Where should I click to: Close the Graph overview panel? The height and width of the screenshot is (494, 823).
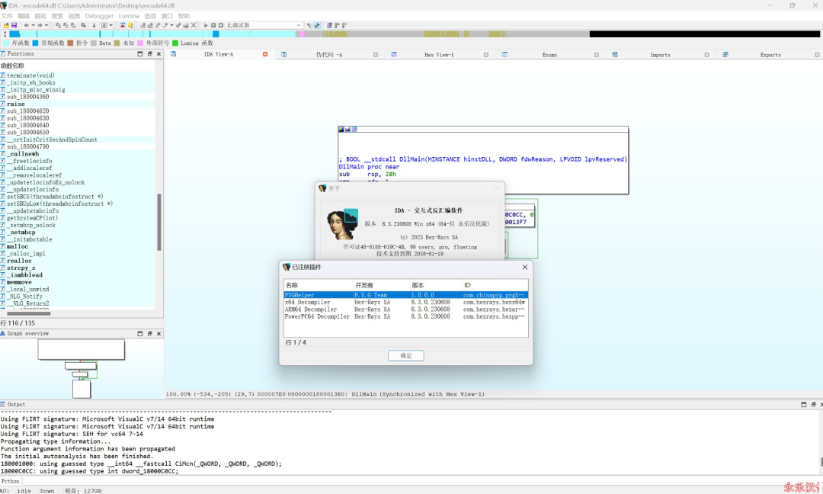[159, 333]
